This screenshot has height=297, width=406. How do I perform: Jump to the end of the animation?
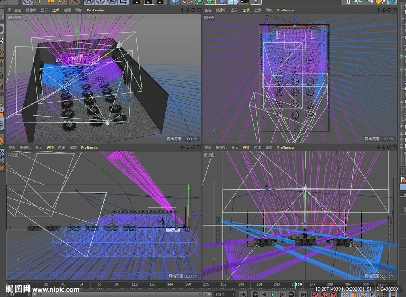303,294
